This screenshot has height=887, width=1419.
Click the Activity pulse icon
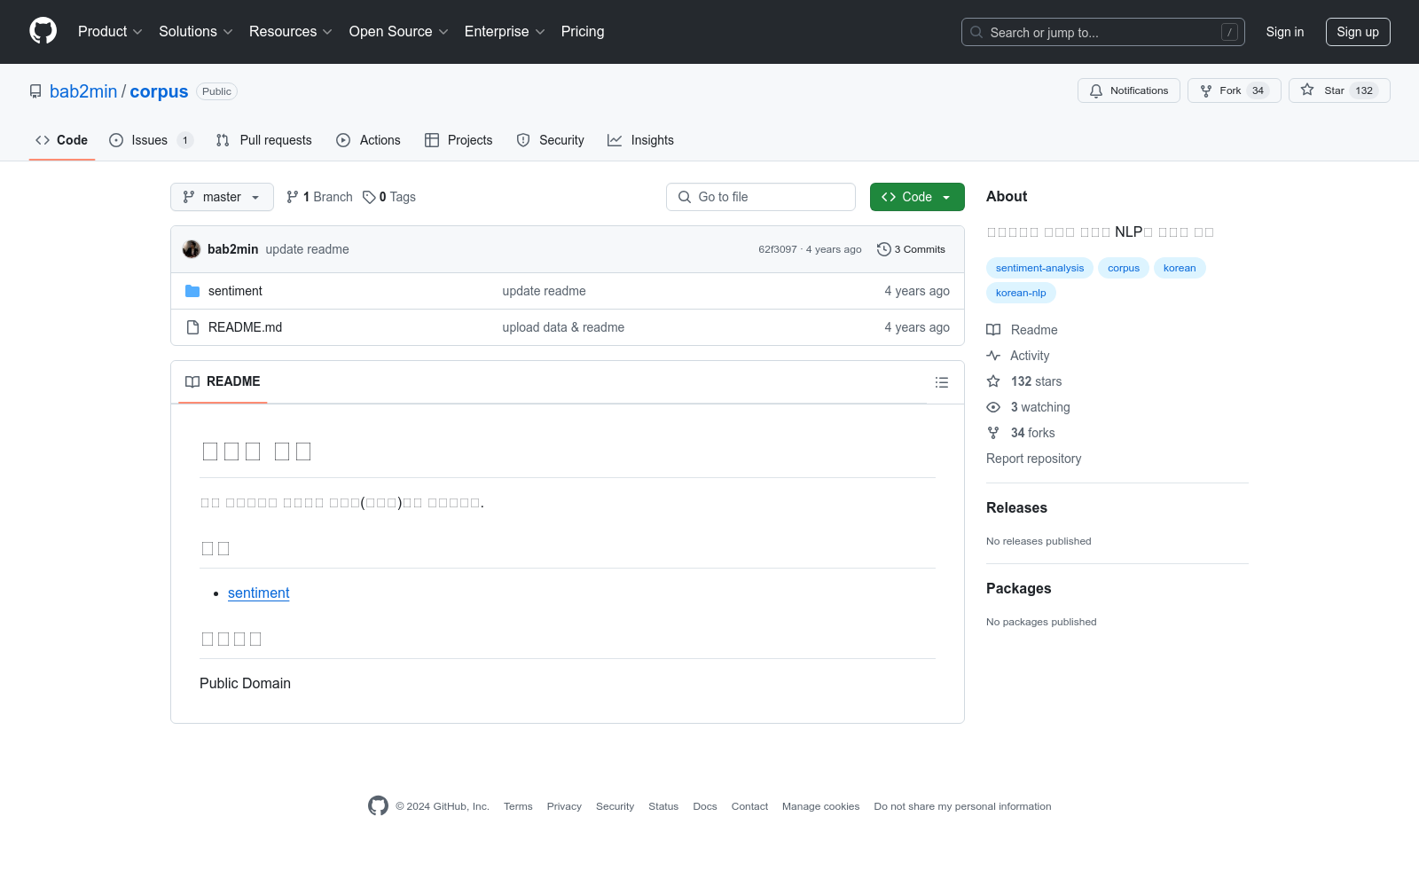pyautogui.click(x=993, y=356)
